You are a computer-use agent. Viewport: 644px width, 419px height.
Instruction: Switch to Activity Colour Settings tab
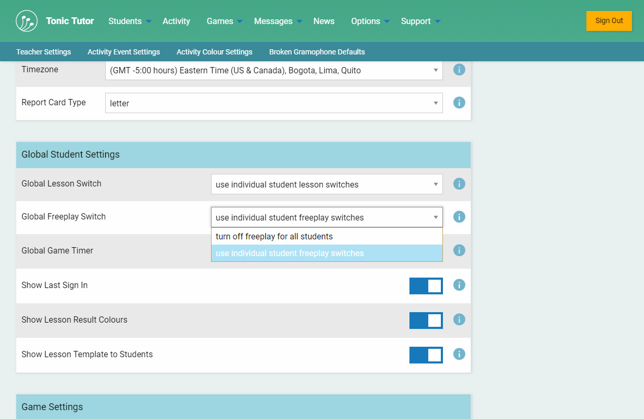(x=214, y=52)
